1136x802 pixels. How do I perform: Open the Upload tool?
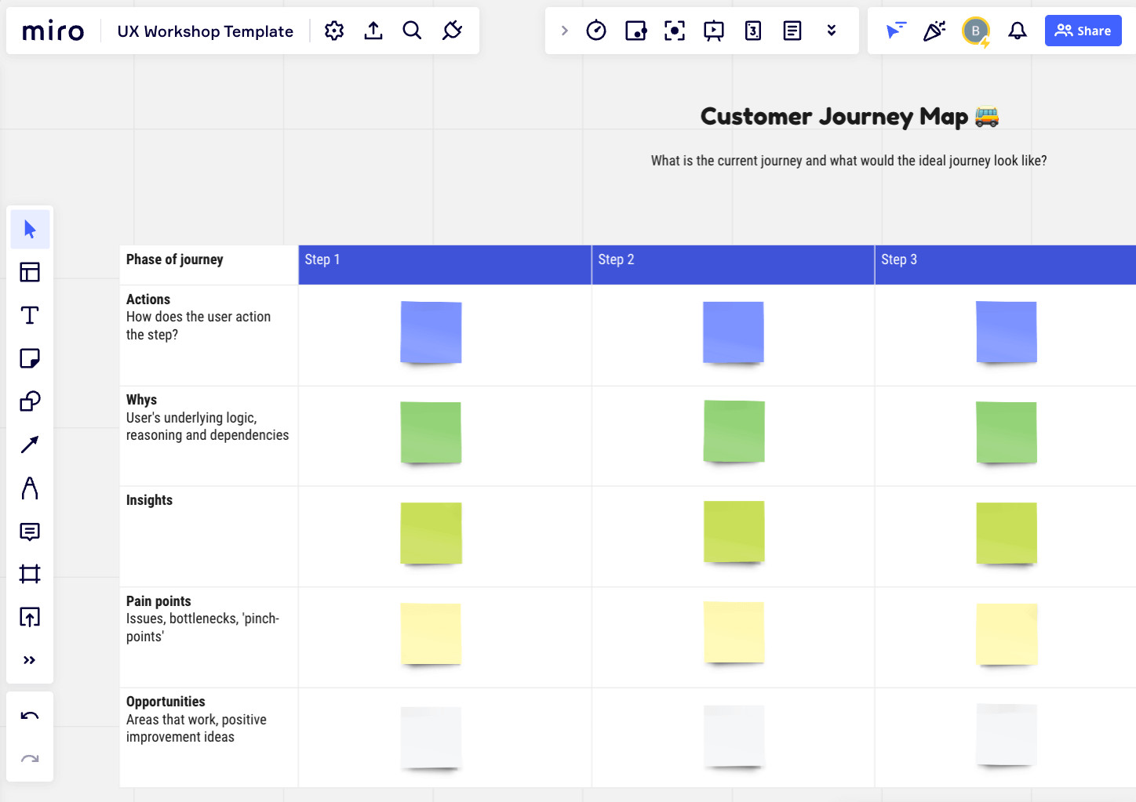pyautogui.click(x=30, y=617)
